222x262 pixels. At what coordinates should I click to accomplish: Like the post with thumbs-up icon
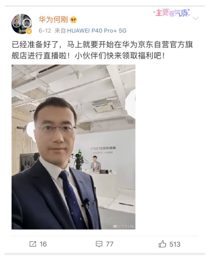point(162,244)
